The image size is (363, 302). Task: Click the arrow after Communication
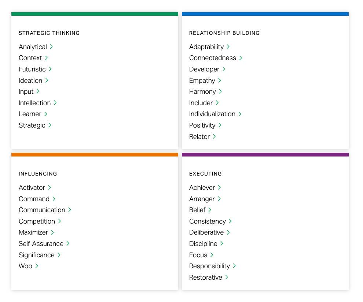pos(70,210)
